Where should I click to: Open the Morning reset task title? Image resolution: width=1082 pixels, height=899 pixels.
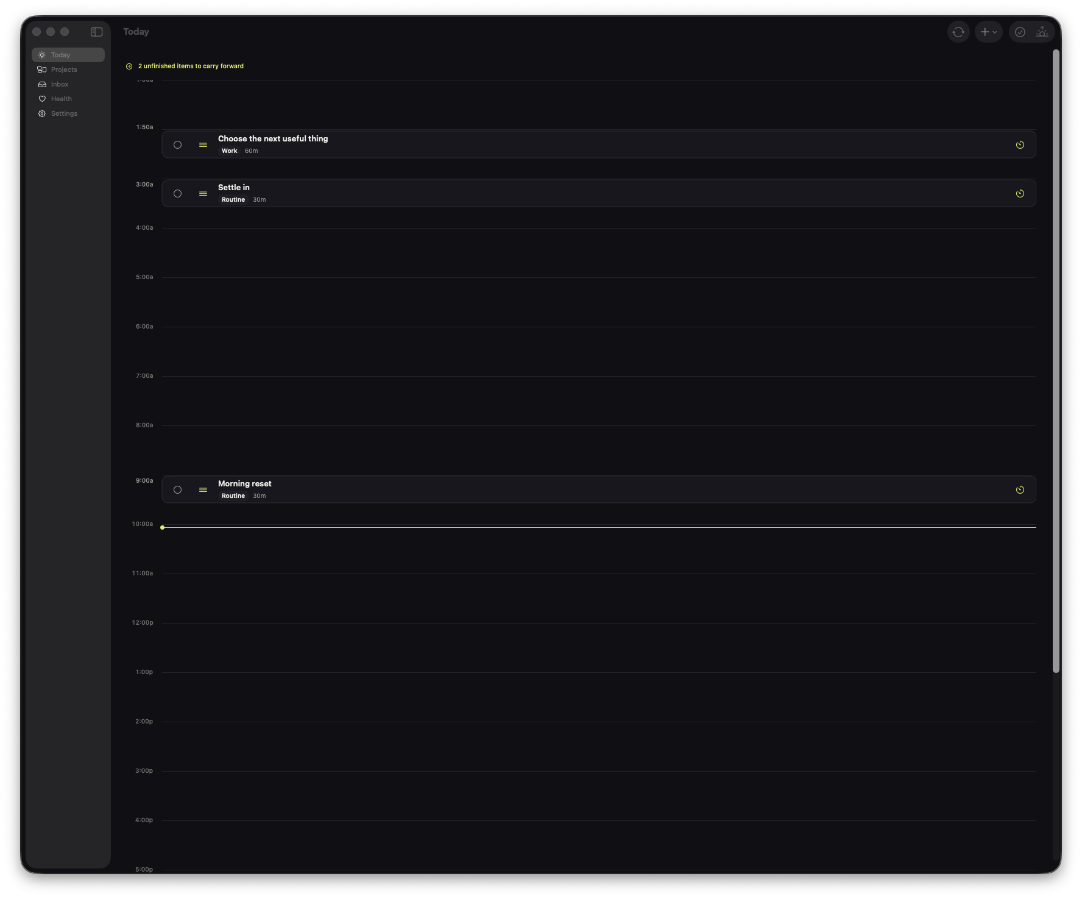click(x=245, y=484)
